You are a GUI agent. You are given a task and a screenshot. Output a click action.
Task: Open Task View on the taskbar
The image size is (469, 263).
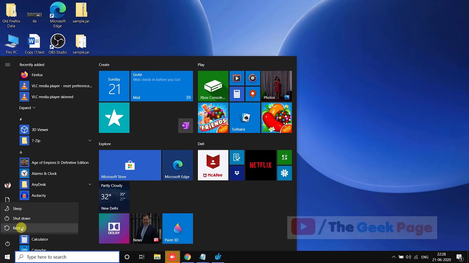pos(142,257)
